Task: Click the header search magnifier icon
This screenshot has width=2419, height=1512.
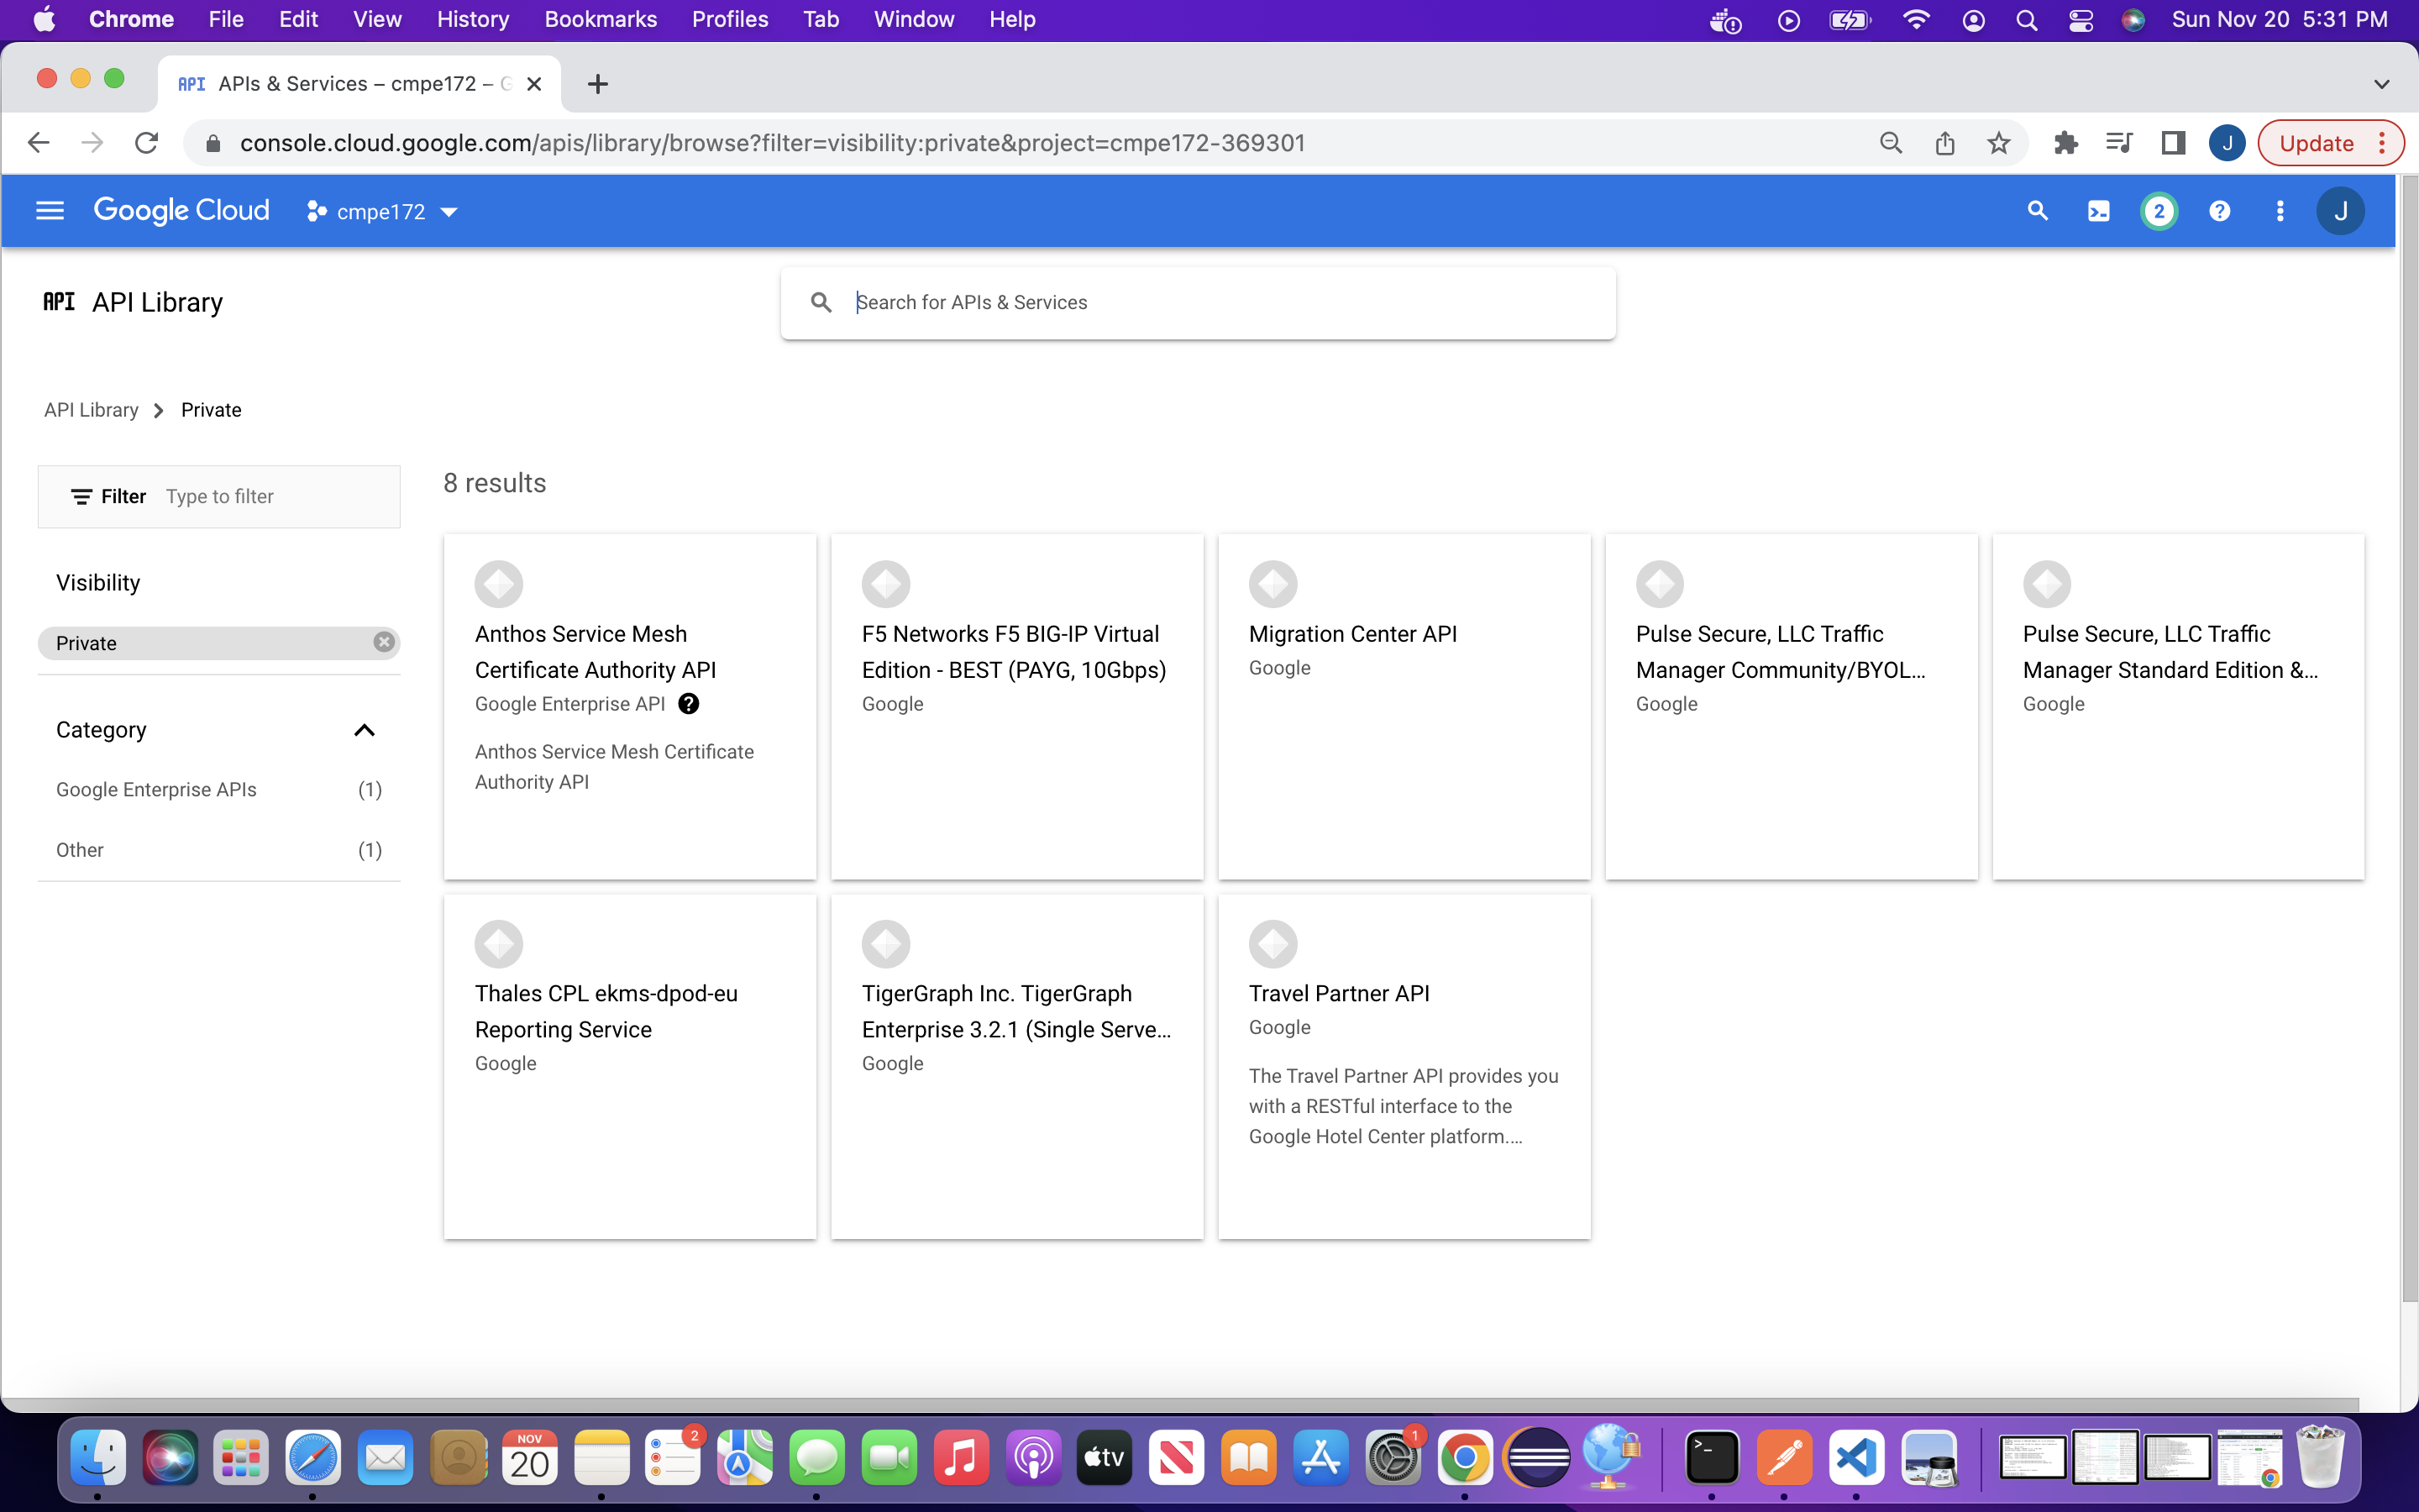Action: click(x=2037, y=211)
